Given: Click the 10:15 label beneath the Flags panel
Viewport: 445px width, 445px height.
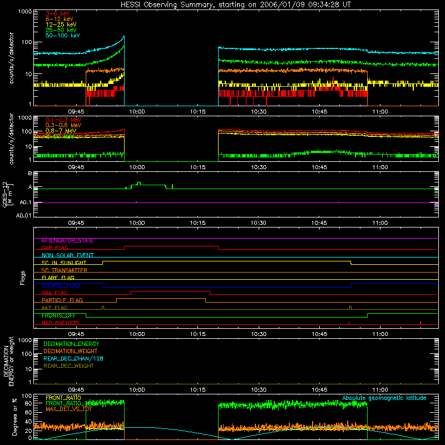Looking at the screenshot, I should (x=197, y=334).
